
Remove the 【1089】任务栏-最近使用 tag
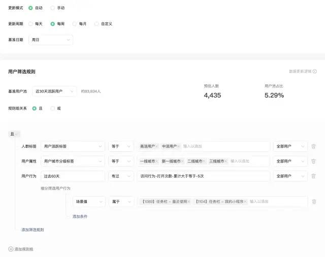point(189,202)
